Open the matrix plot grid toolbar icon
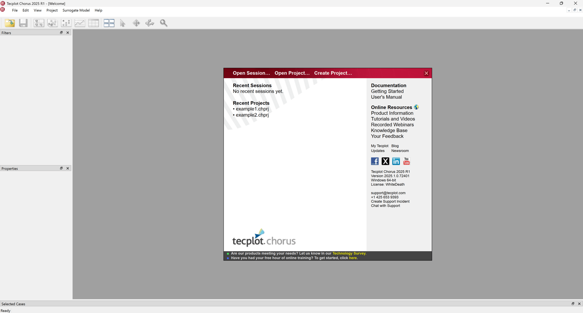The image size is (583, 313). coord(39,23)
